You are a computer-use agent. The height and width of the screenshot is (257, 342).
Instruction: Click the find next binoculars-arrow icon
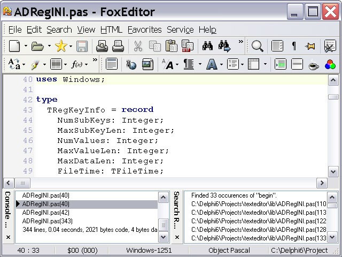click(224, 46)
